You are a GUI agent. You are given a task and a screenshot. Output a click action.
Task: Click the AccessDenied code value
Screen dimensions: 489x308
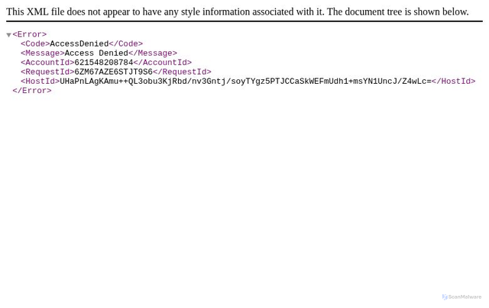[79, 44]
